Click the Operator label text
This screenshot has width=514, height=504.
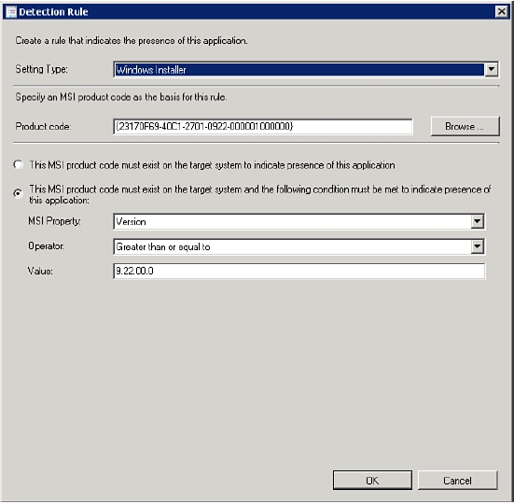46,246
